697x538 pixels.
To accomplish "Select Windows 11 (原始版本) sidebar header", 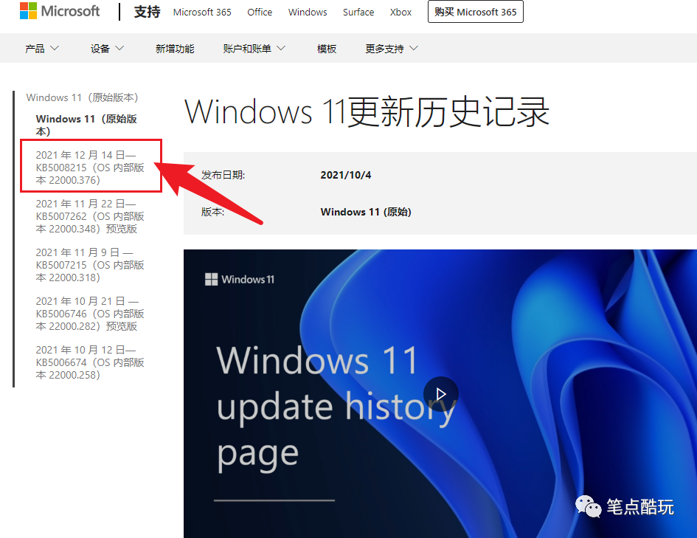I will coord(82,97).
